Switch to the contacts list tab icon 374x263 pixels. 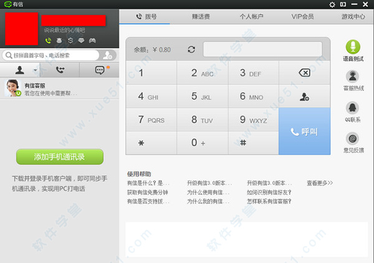pyautogui.click(x=19, y=70)
